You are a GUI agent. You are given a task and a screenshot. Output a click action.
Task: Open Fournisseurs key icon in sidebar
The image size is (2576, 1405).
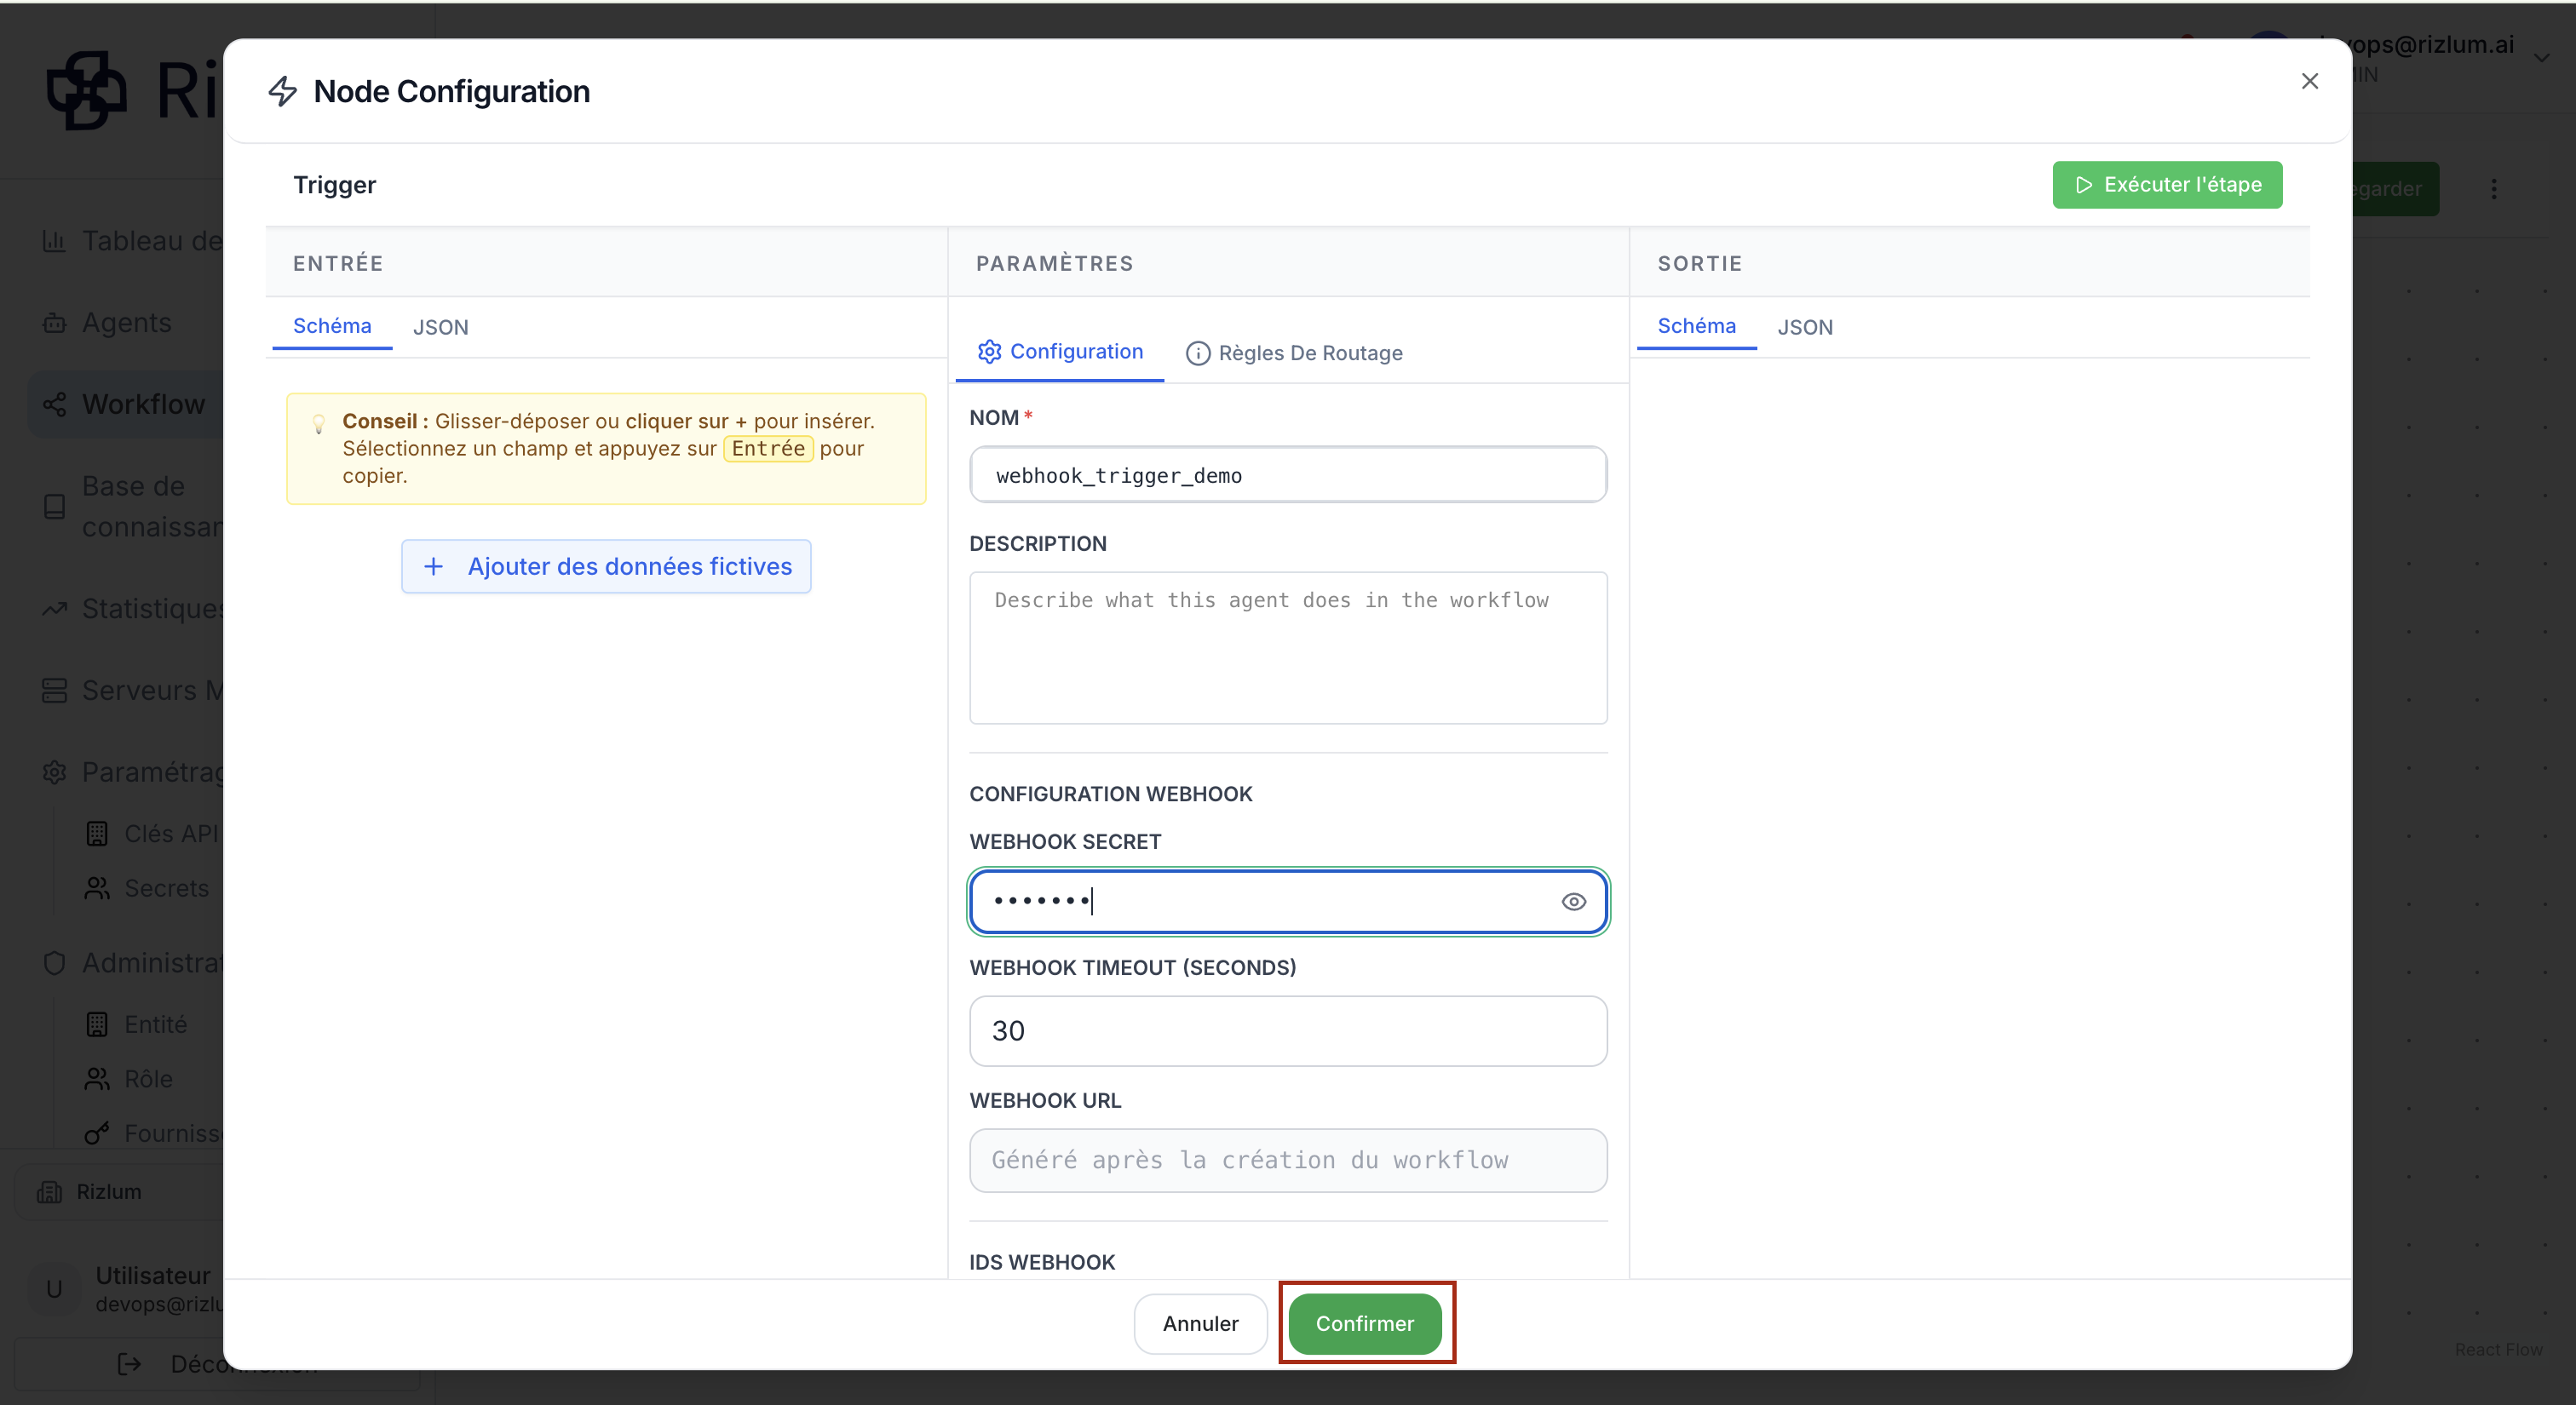click(x=97, y=1133)
